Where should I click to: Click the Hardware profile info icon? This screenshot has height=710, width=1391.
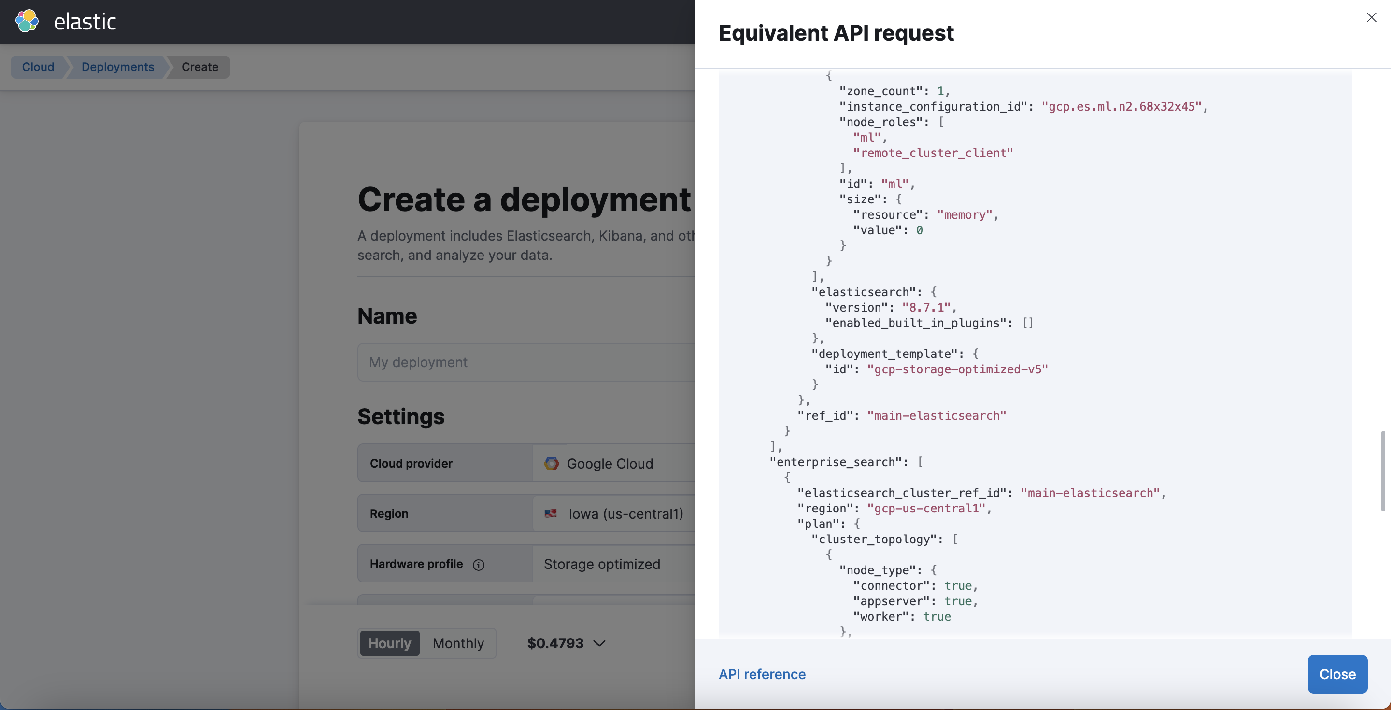pyautogui.click(x=478, y=563)
